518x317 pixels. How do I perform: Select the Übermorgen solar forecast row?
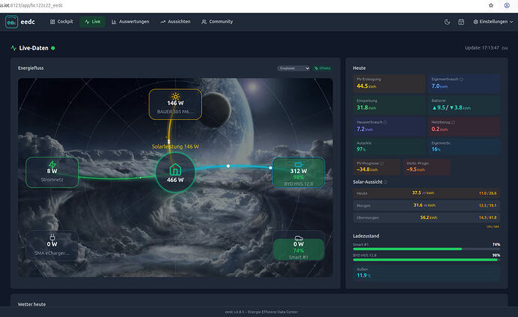point(426,218)
